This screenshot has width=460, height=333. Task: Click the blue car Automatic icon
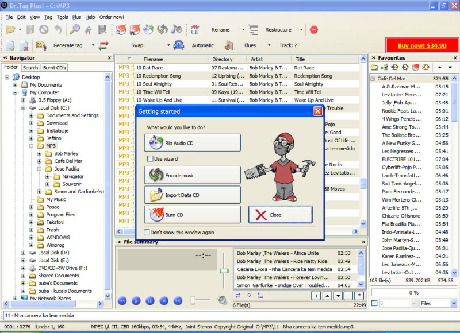coord(179,45)
